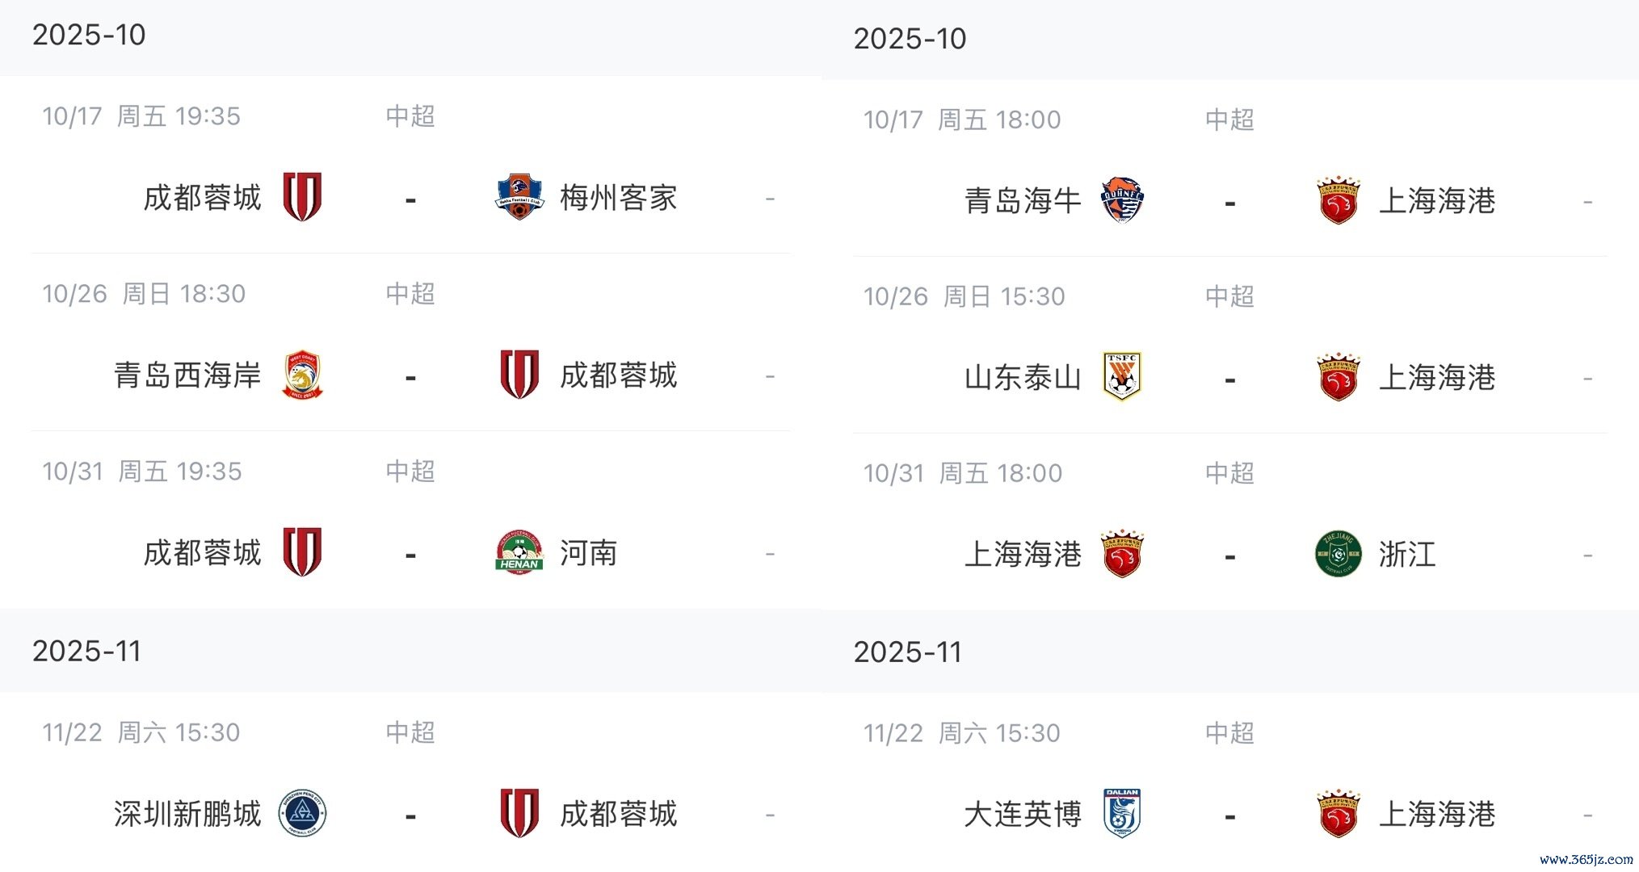Open the Shandong Taishan (山东泰山) TSFC crest
1639x872 pixels.
pyautogui.click(x=1123, y=377)
